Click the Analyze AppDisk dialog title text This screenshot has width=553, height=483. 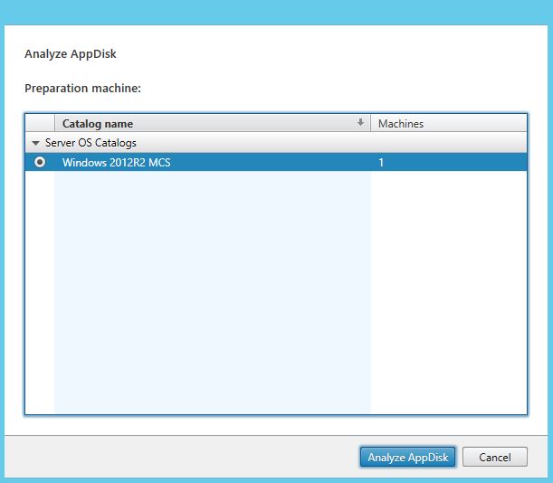(70, 54)
